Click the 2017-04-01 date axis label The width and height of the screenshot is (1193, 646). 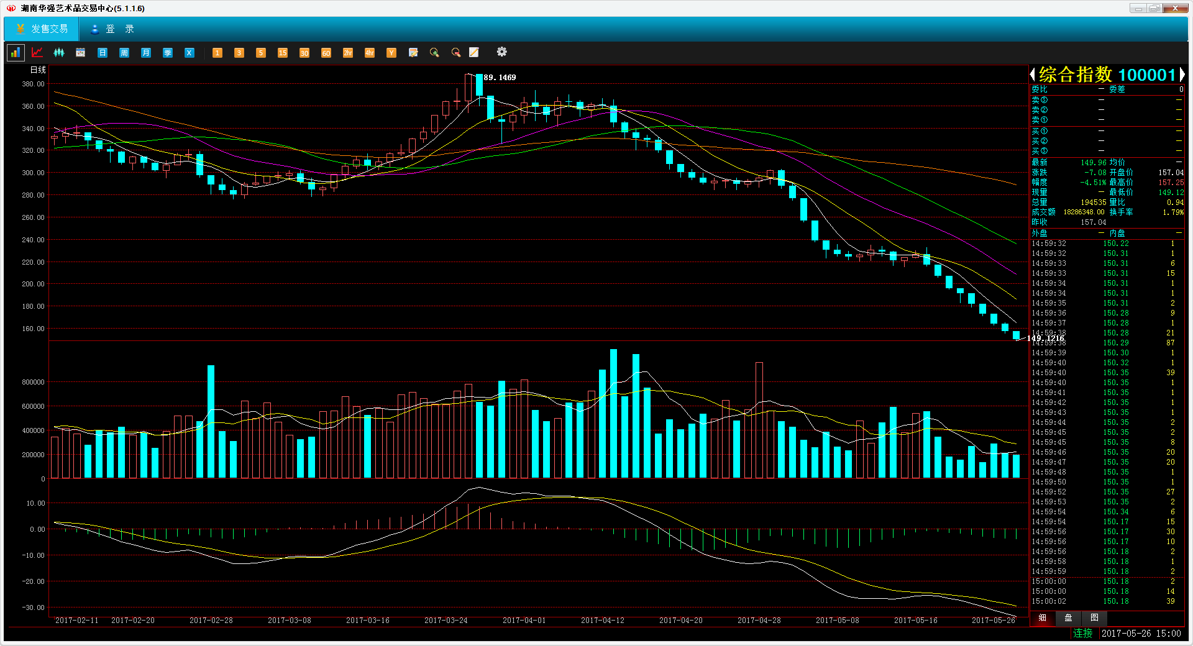coord(524,621)
